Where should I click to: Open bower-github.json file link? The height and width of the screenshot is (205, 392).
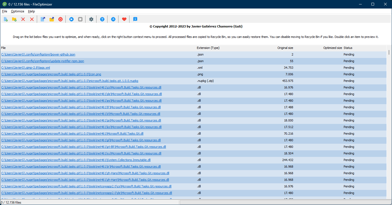pyautogui.click(x=38, y=54)
